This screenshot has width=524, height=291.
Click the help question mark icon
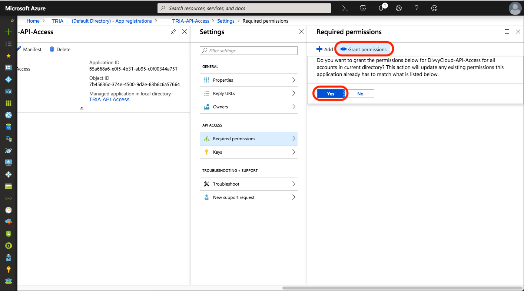click(417, 8)
